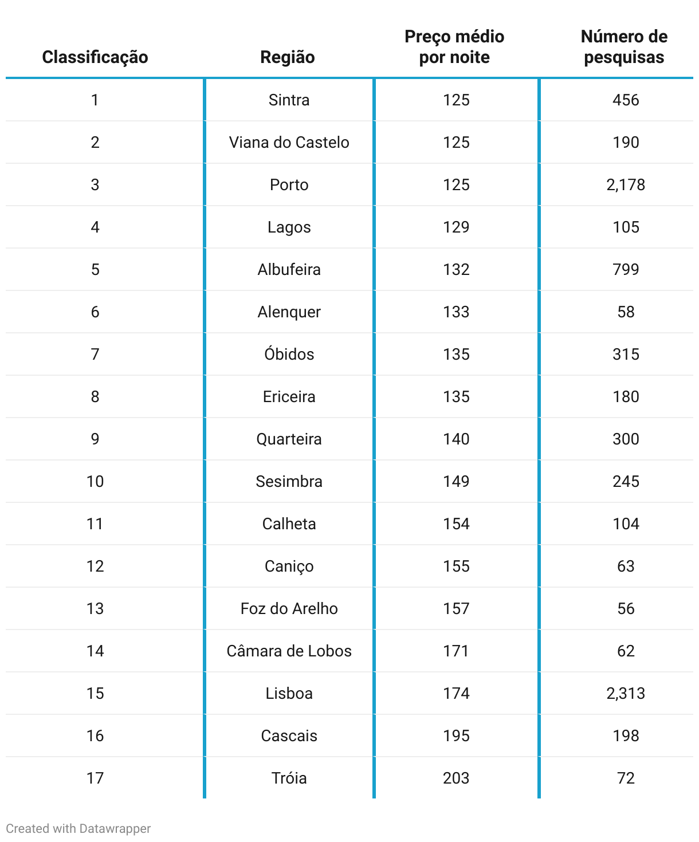
Task: Click the Foz do Arelho cell
Action: click(289, 609)
